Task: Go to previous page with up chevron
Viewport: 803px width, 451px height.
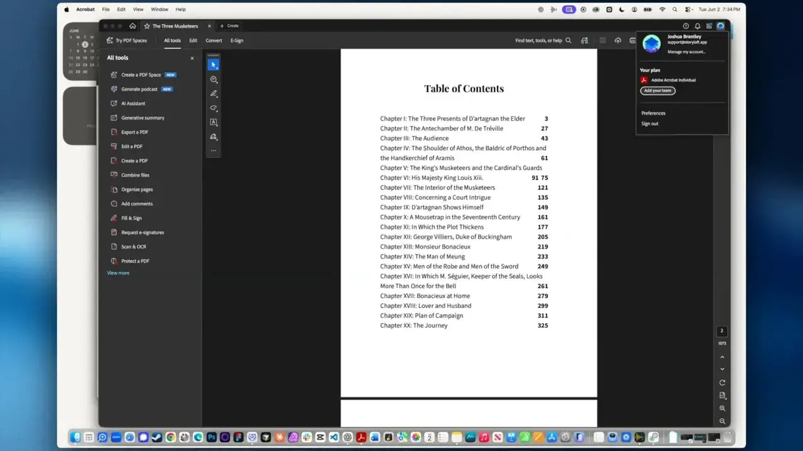Action: (x=722, y=357)
